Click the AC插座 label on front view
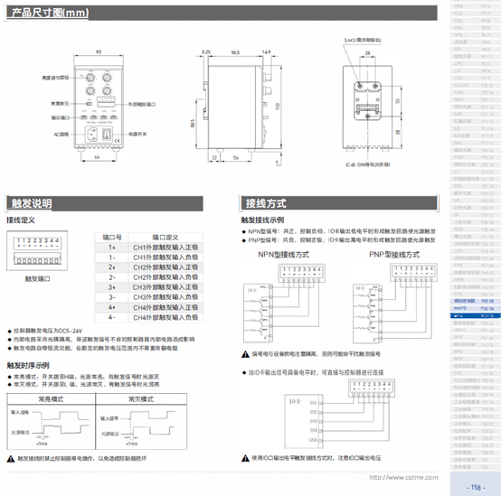Viewport: 501px width, 496px height. tap(61, 135)
